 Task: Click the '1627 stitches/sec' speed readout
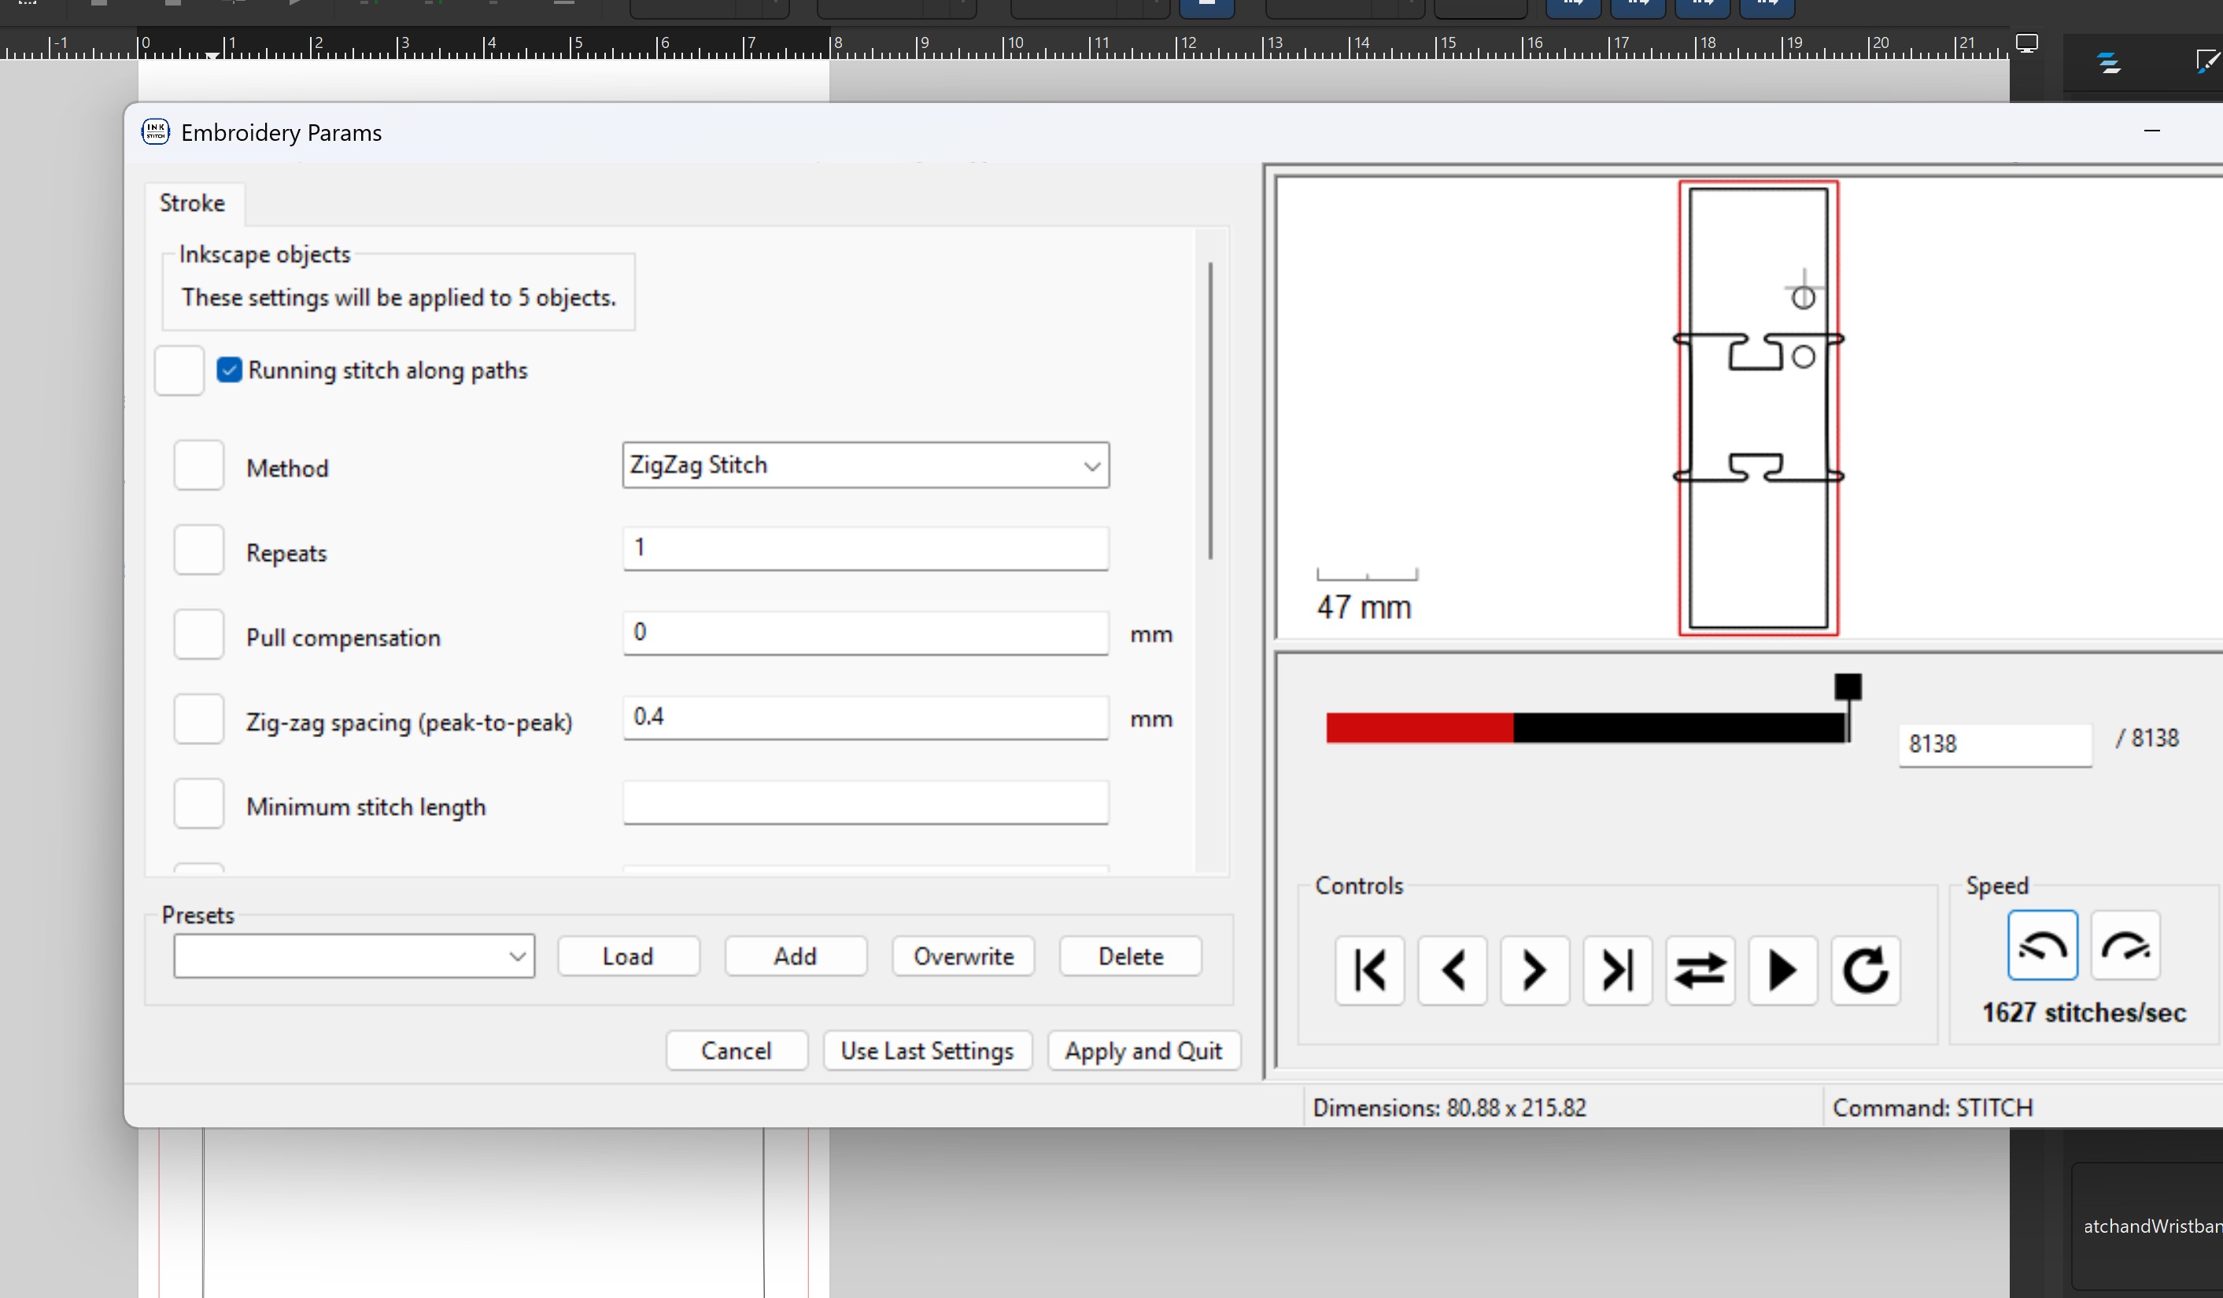[x=2084, y=1013]
